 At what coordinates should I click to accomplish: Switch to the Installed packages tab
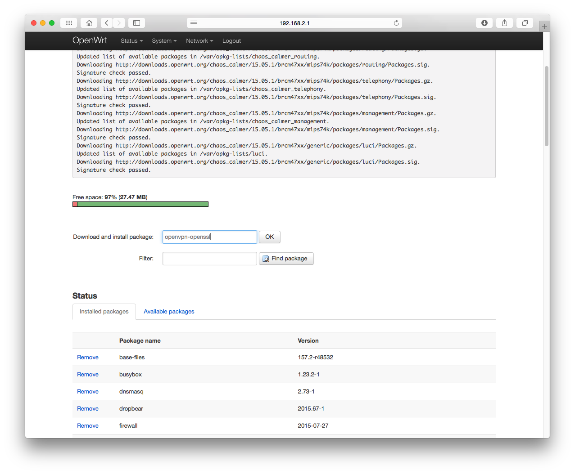click(x=104, y=311)
